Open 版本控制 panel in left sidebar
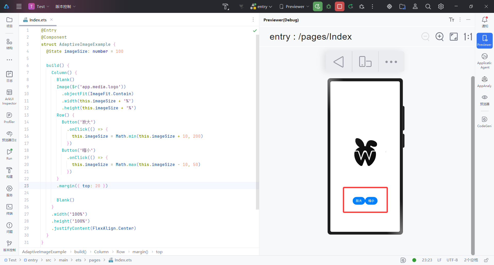 [x=9, y=246]
